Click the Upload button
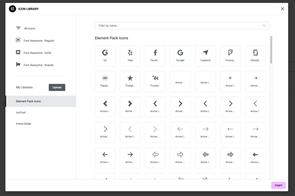 tap(57, 87)
